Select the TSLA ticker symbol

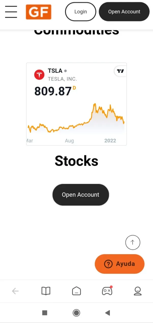coord(55,71)
